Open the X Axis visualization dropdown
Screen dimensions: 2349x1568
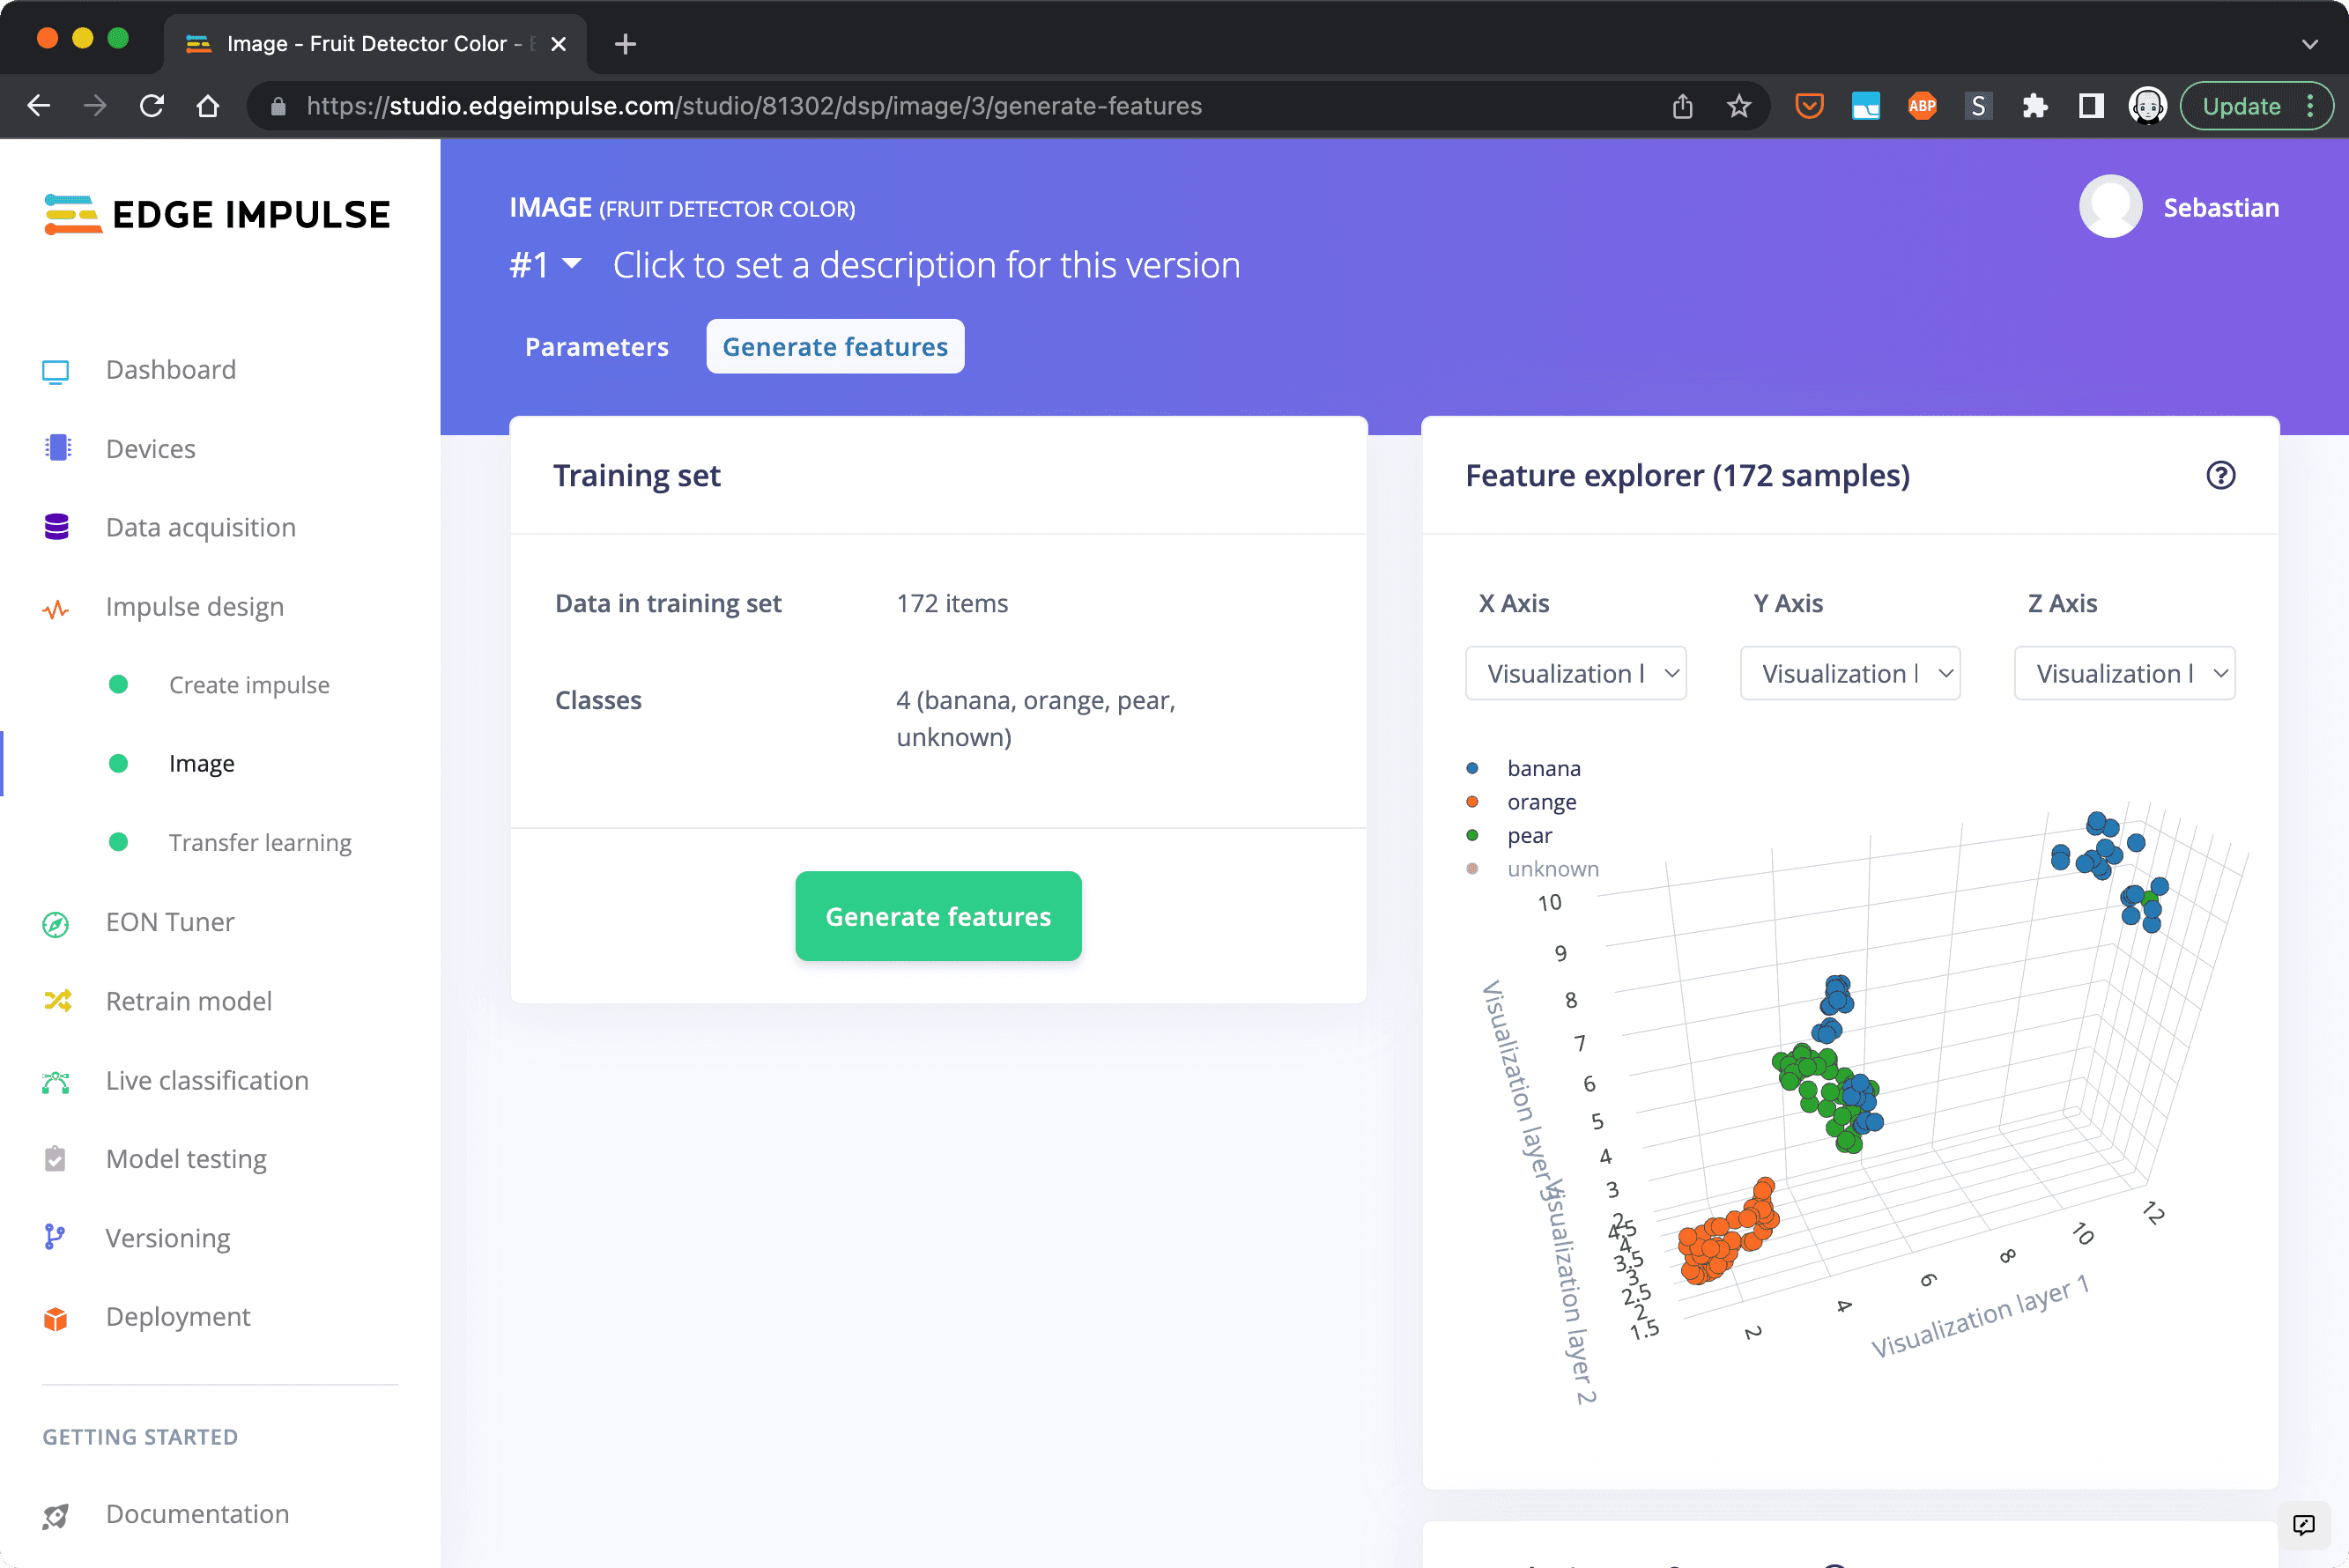point(1575,674)
